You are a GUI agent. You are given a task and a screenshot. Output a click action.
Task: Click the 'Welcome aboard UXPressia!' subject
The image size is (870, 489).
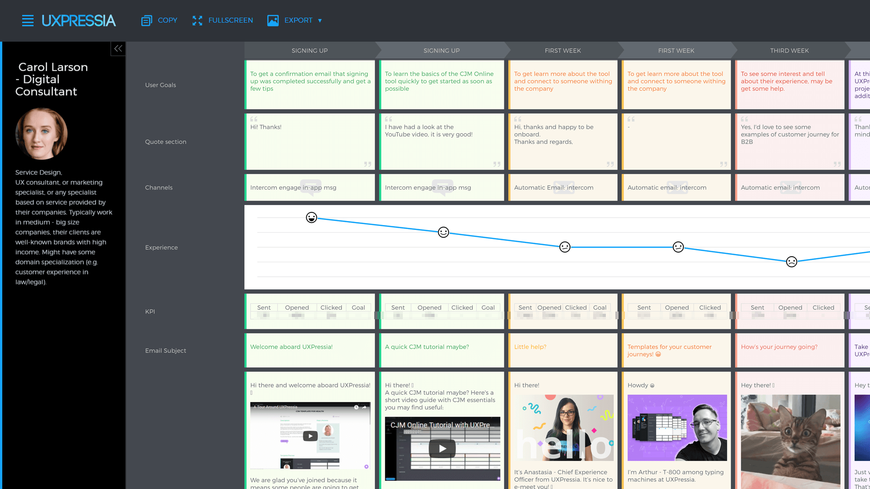pyautogui.click(x=291, y=347)
